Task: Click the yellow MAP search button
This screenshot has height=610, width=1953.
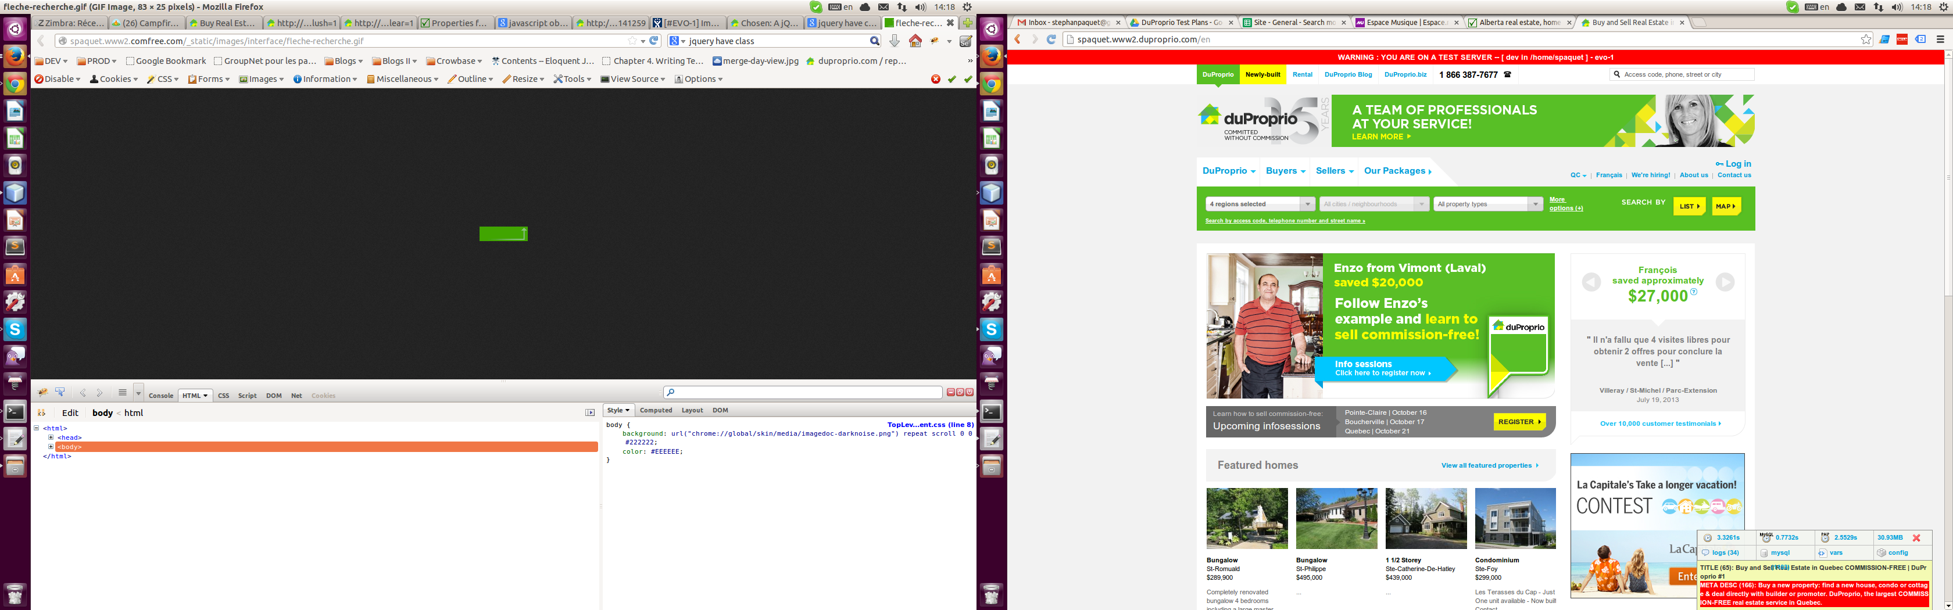Action: click(x=1726, y=206)
